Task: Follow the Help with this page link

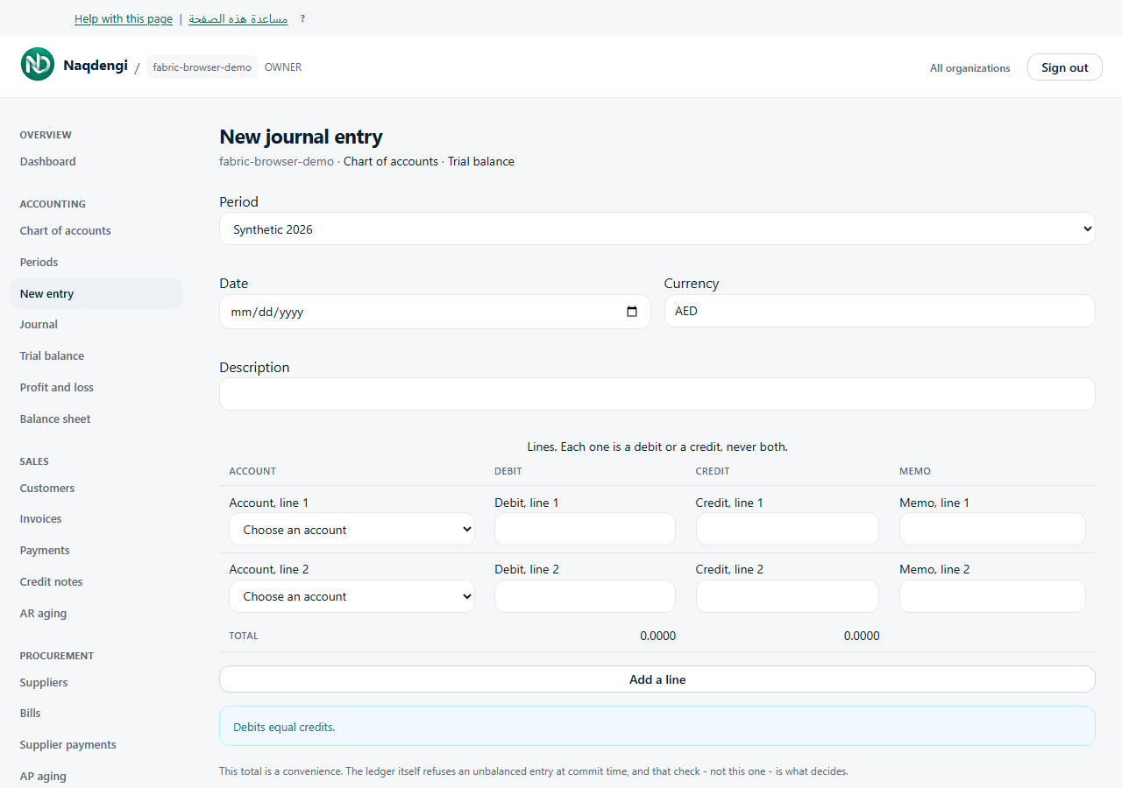Action: (x=123, y=18)
